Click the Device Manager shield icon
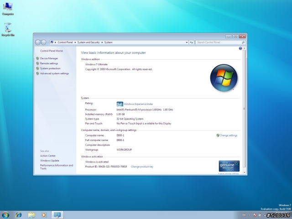 tap(37, 58)
